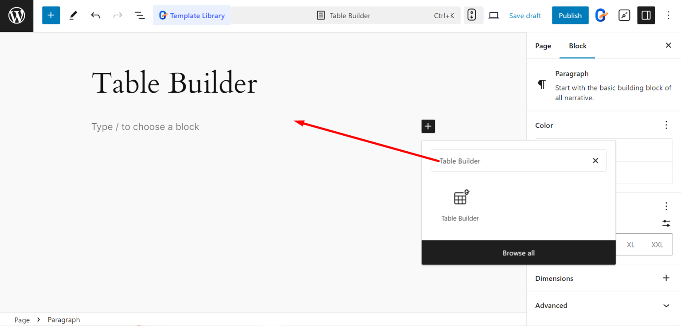Click the Table Builder search field

[x=510, y=161]
